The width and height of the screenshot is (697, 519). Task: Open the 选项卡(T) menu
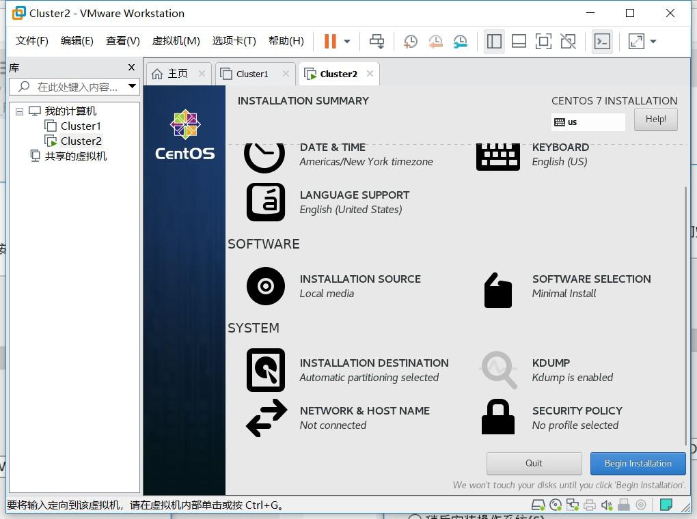point(234,41)
